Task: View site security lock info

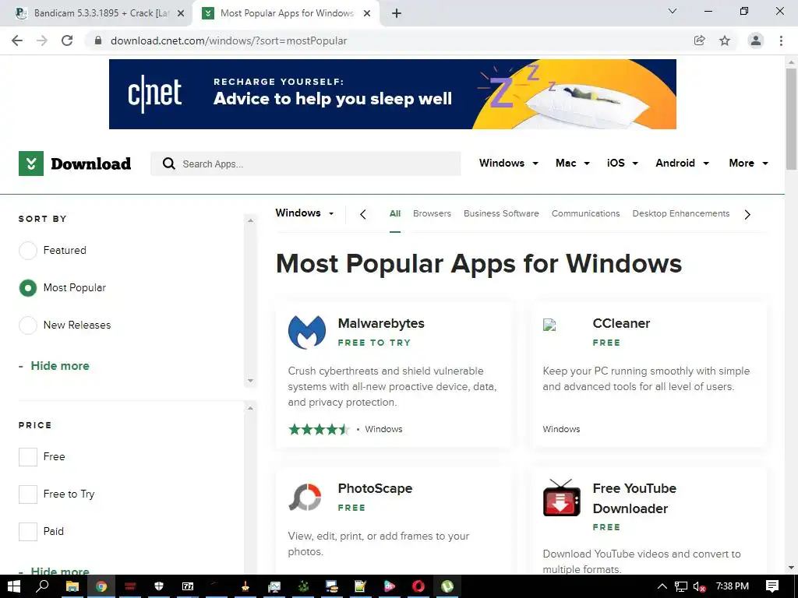Action: 99,40
